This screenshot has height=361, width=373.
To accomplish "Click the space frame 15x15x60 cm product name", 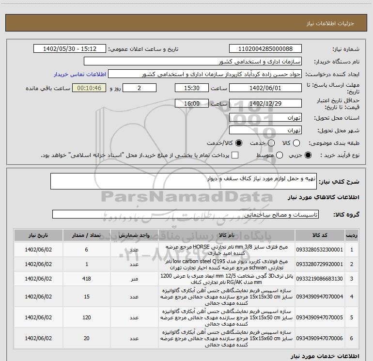I will [x=227, y=338].
